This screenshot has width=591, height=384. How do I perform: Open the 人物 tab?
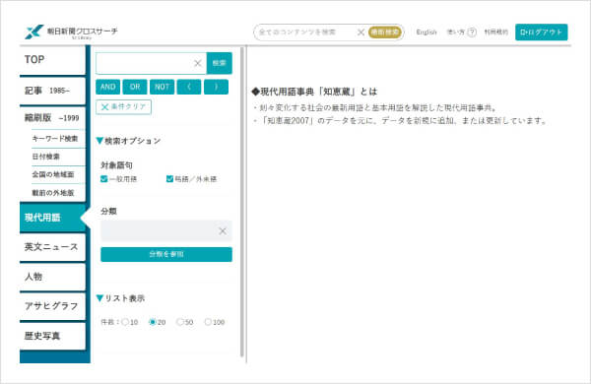pyautogui.click(x=52, y=277)
